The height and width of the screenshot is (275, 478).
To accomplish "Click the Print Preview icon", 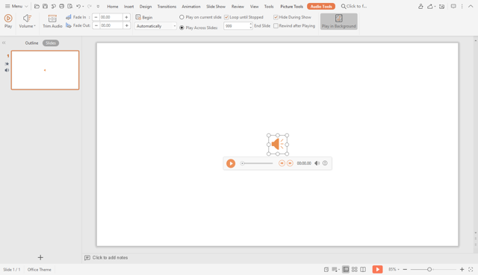I will pyautogui.click(x=69, y=7).
